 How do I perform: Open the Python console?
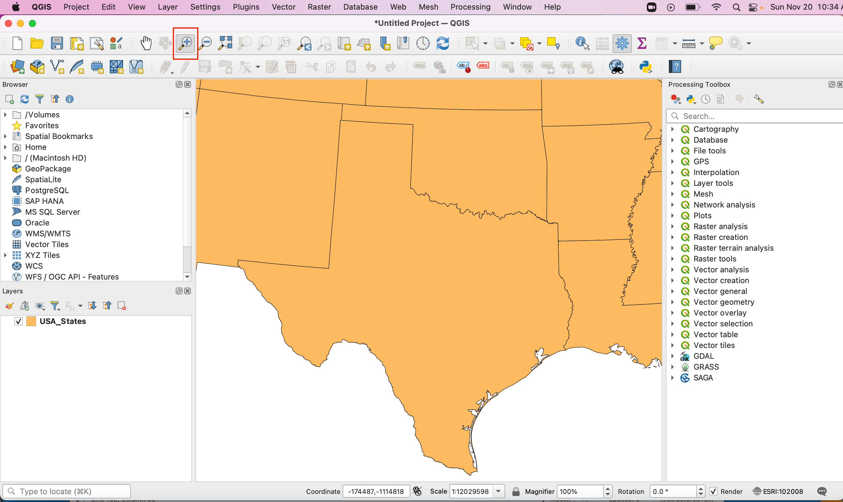(646, 67)
